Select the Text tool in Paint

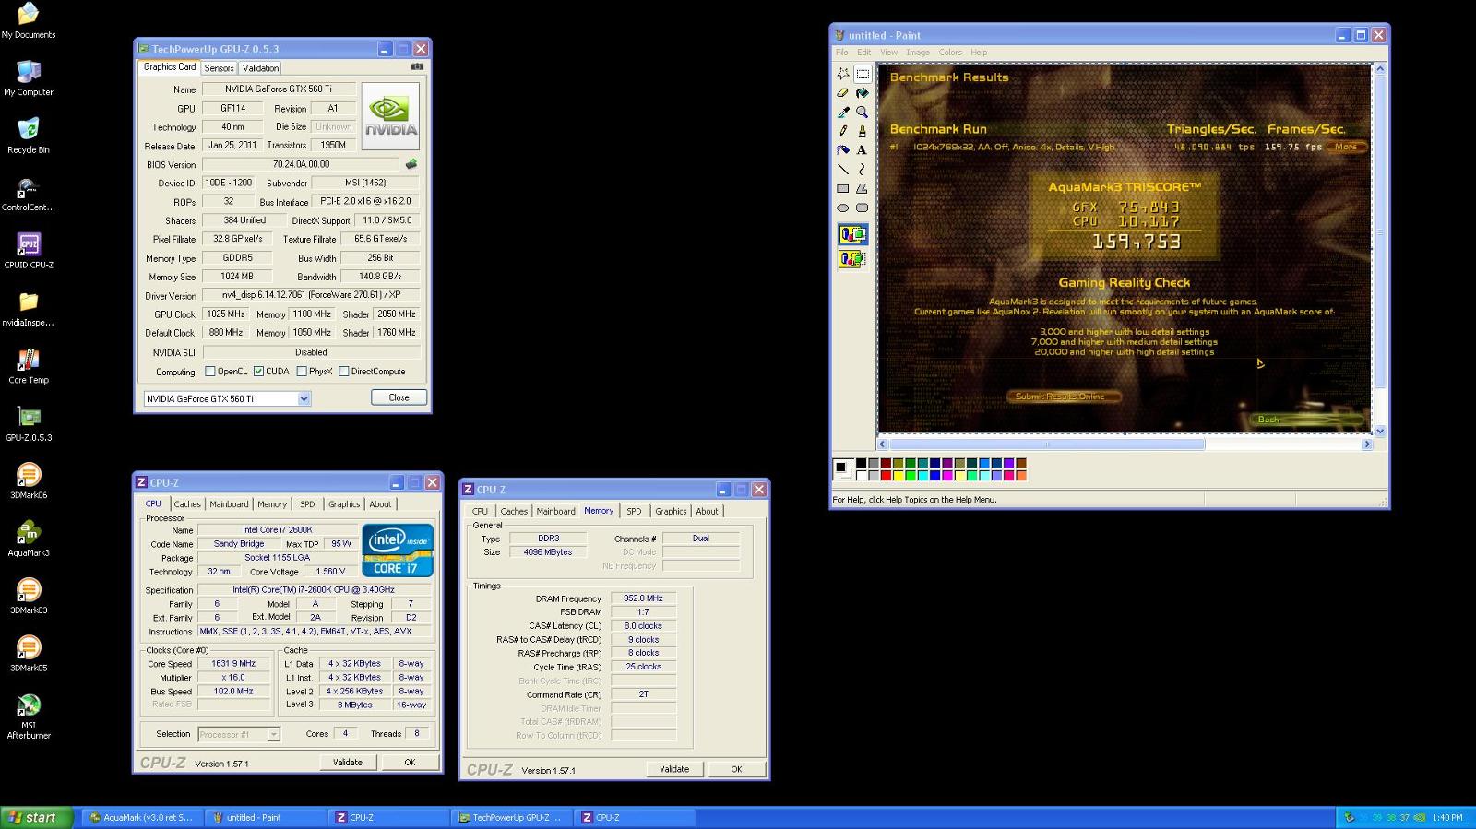tap(863, 150)
